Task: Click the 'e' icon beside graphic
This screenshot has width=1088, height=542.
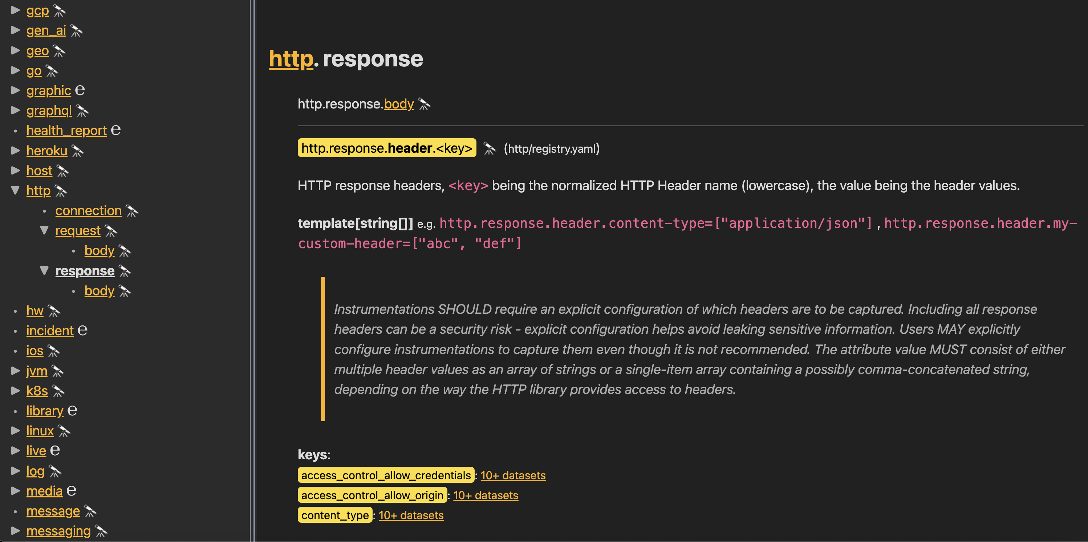Action: tap(80, 90)
